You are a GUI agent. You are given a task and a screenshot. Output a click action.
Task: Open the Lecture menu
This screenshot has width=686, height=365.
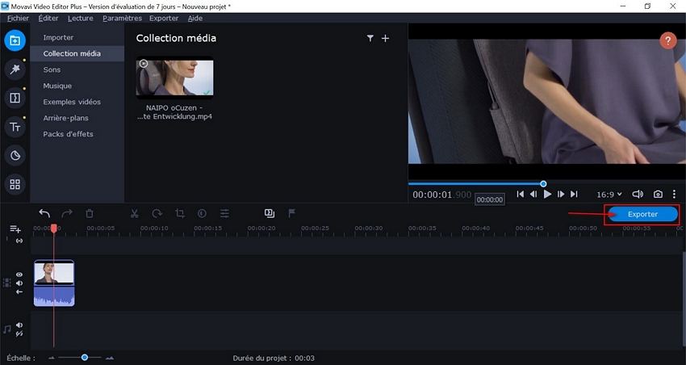[81, 19]
